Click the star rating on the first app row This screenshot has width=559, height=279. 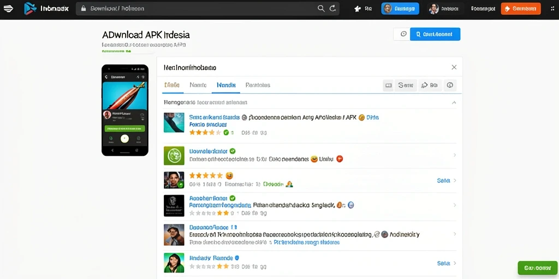pyautogui.click(x=205, y=132)
